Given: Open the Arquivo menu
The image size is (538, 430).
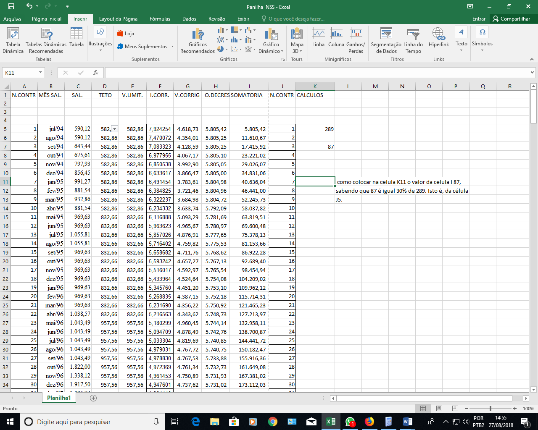Looking at the screenshot, I should (x=12, y=19).
